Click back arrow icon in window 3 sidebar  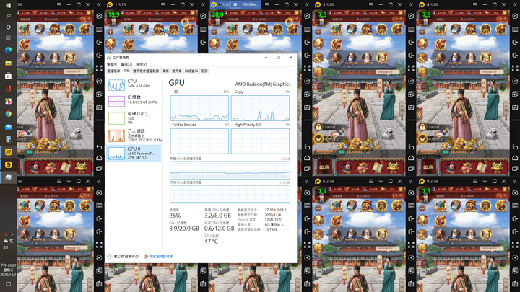point(411,146)
